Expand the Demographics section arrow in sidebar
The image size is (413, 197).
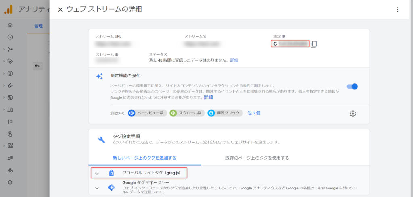click(x=4, y=97)
